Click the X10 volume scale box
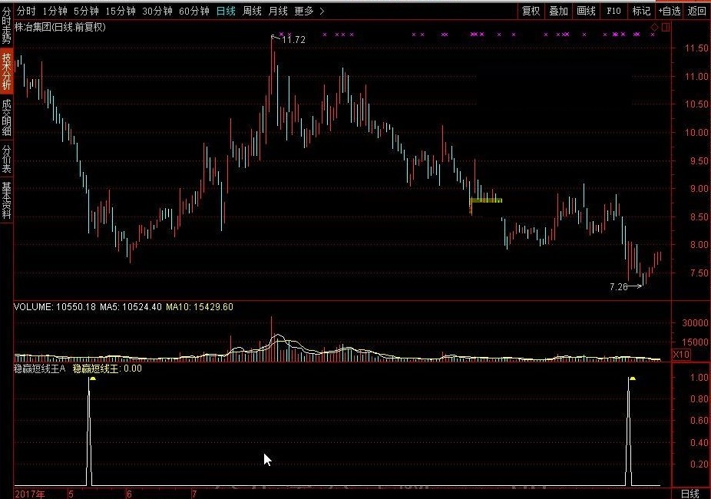The height and width of the screenshot is (499, 711). [x=681, y=355]
